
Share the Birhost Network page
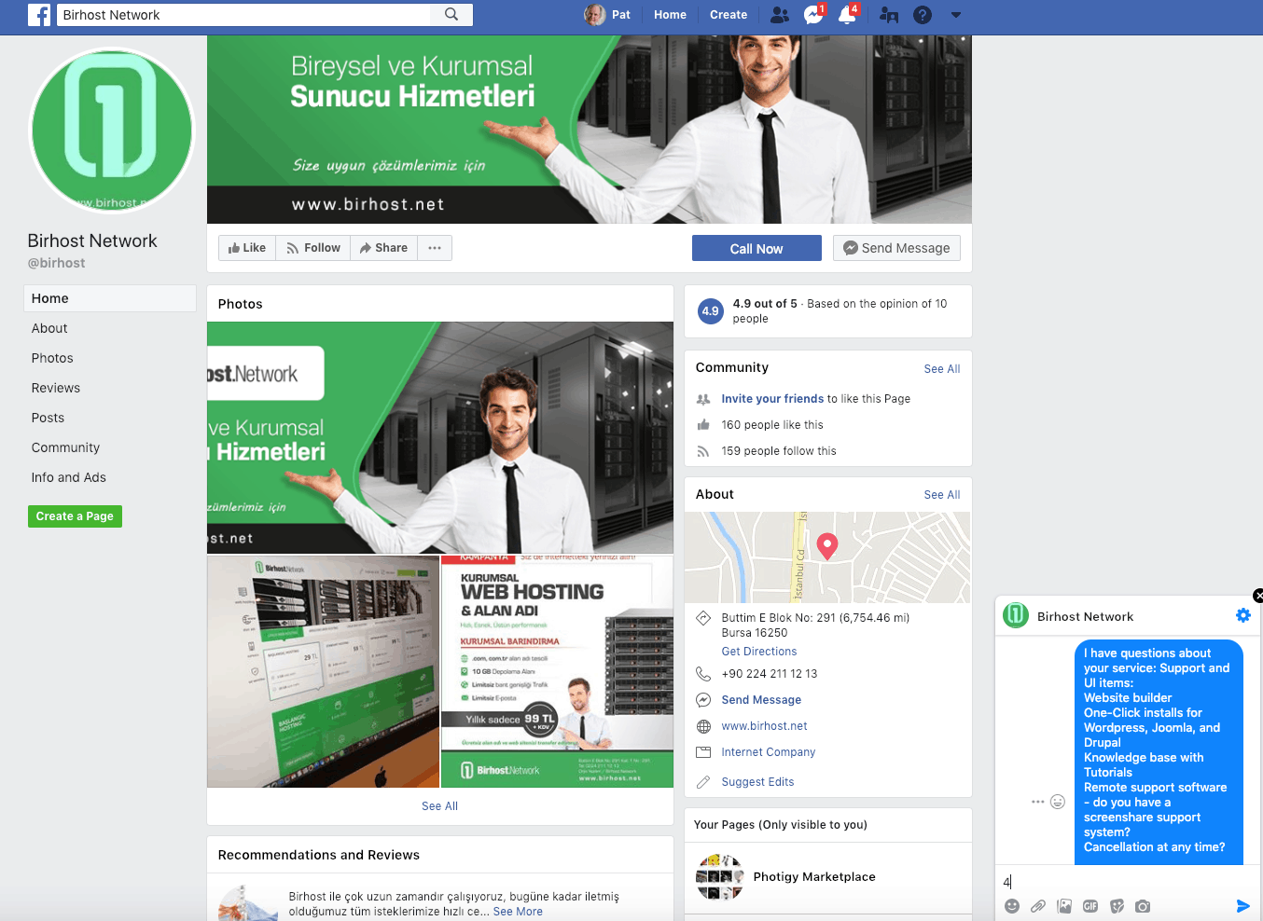383,248
